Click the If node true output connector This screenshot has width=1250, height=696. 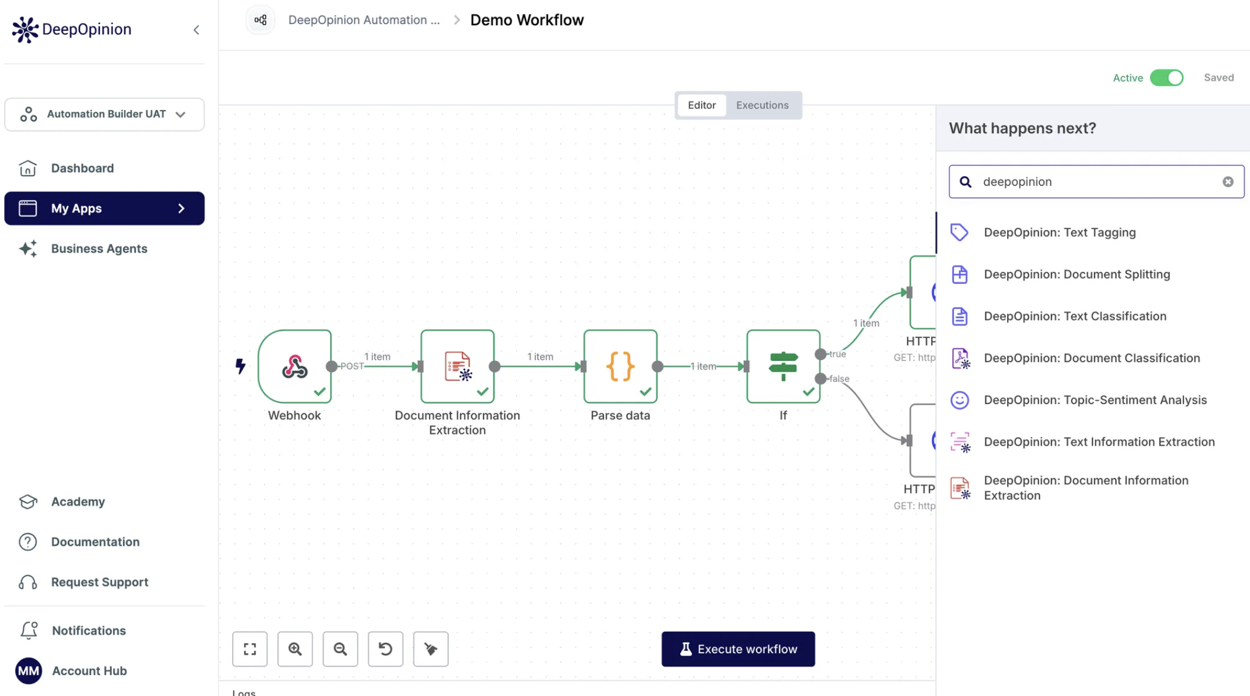point(820,354)
